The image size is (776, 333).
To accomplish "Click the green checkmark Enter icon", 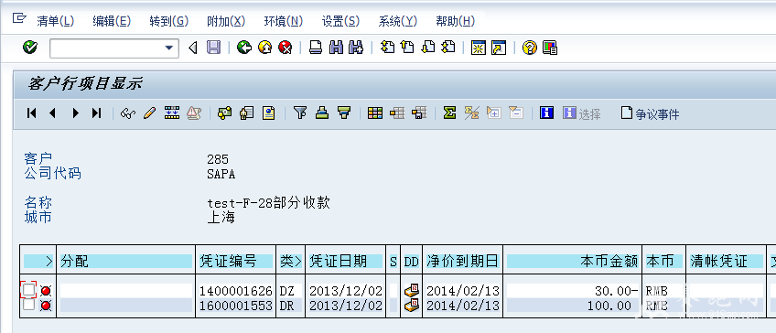I will 29,48.
